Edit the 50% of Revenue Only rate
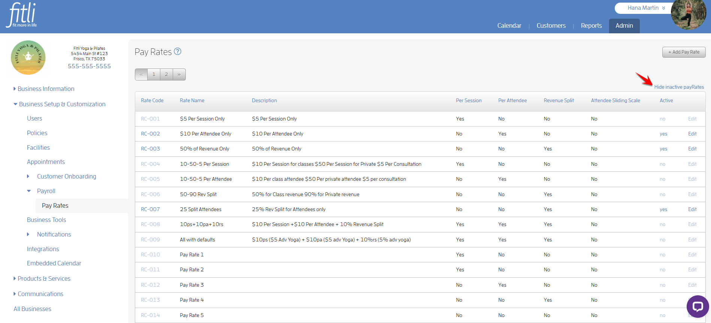Image resolution: width=711 pixels, height=323 pixels. 692,149
